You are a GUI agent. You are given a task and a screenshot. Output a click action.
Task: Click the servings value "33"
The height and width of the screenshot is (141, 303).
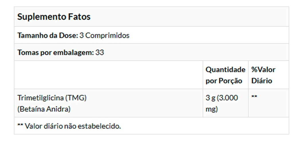pos(100,53)
